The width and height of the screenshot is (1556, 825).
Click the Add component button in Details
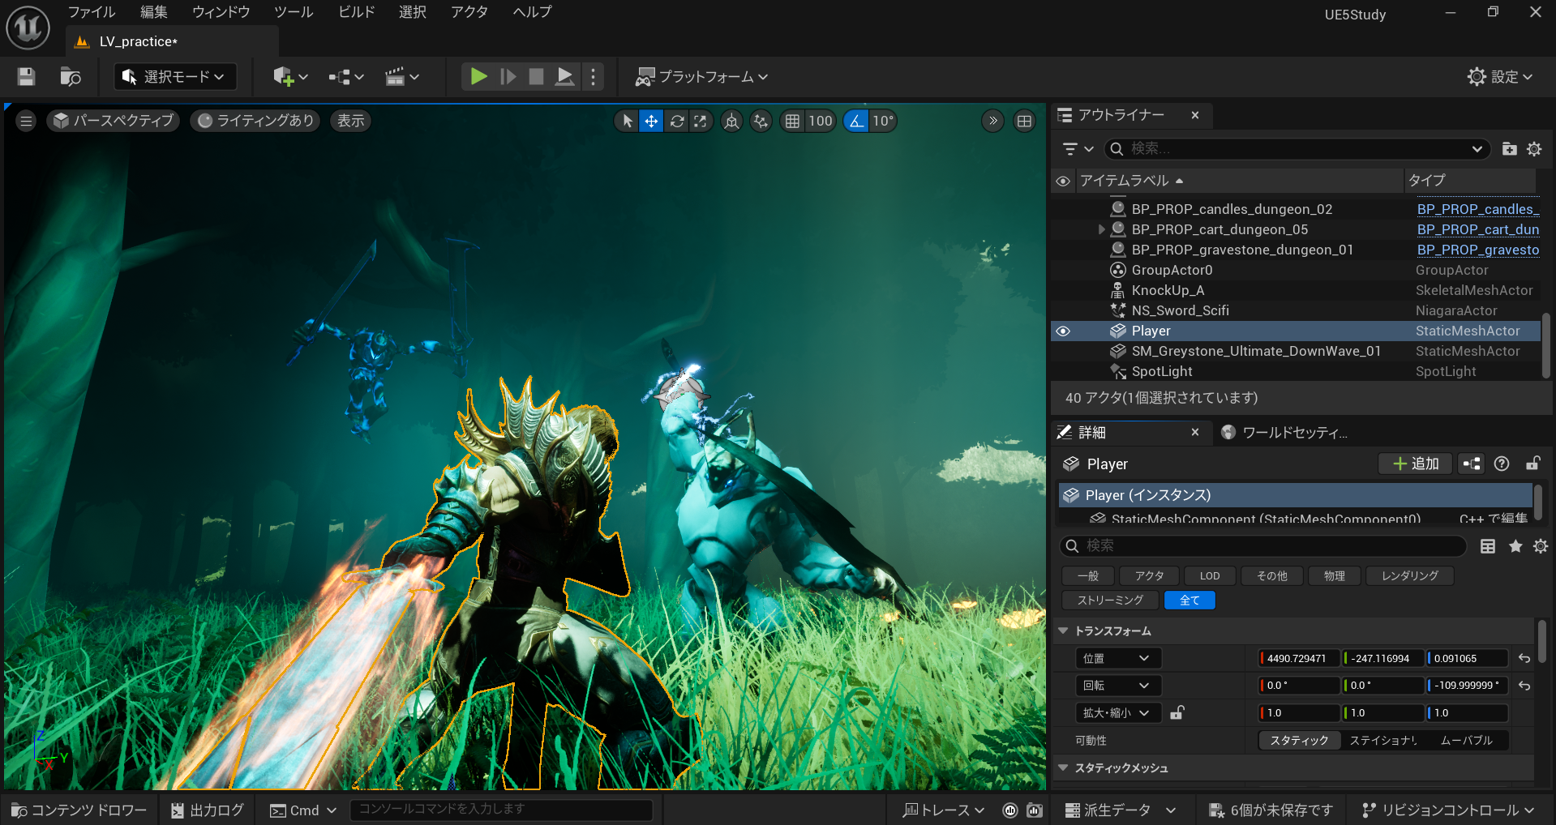[x=1416, y=464]
